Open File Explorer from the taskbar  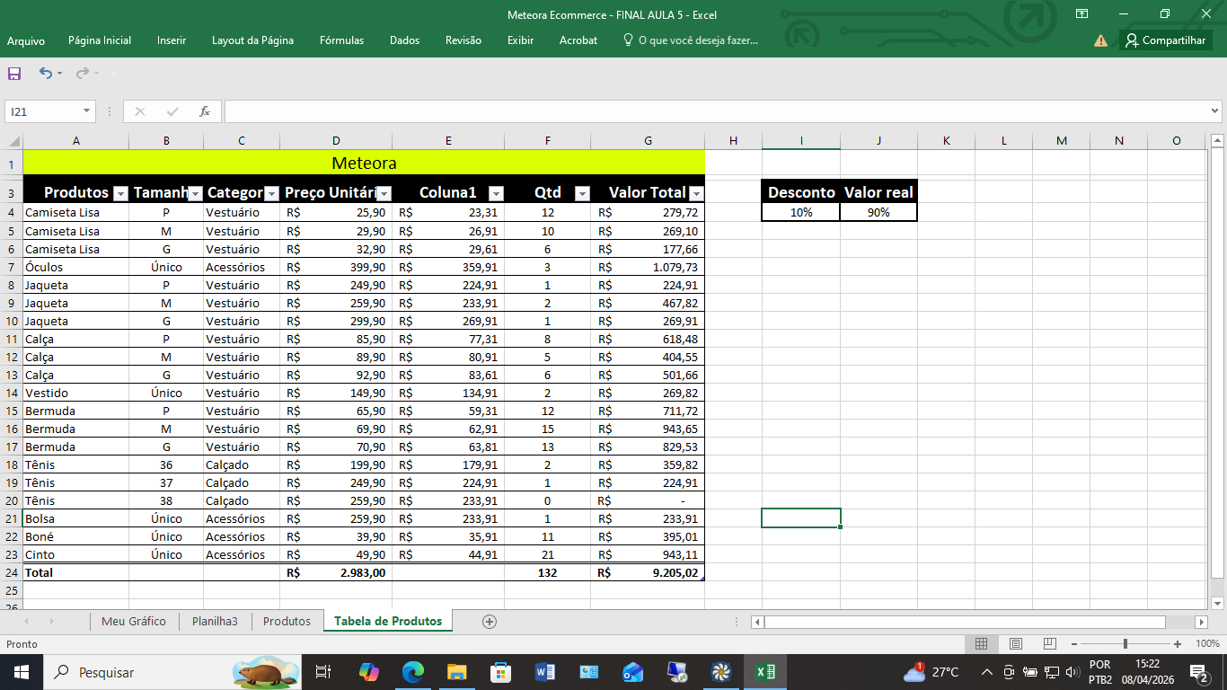tap(456, 672)
